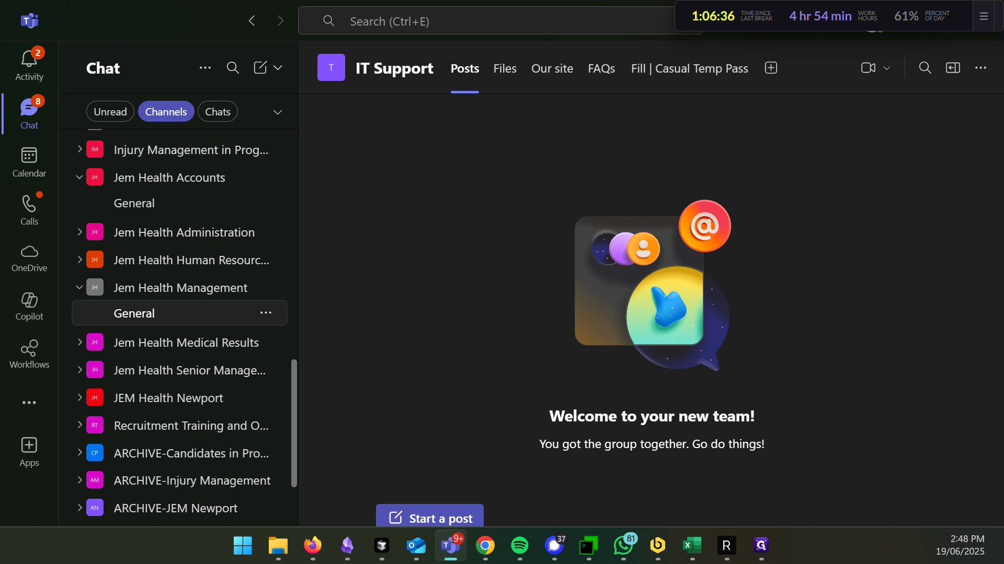
Task: Compose a new chat message
Action: (260, 68)
